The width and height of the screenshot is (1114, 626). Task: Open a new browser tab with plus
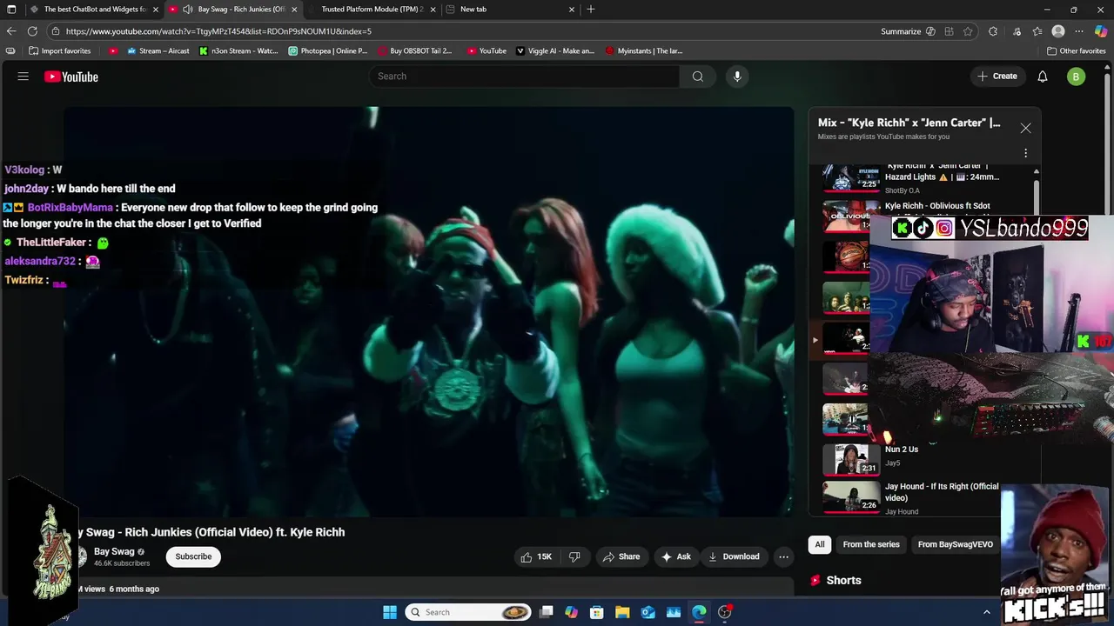[x=591, y=9]
